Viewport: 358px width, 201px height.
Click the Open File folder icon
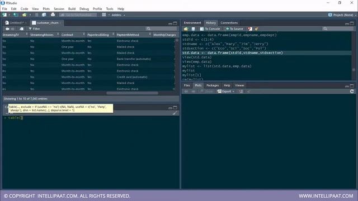click(24, 15)
